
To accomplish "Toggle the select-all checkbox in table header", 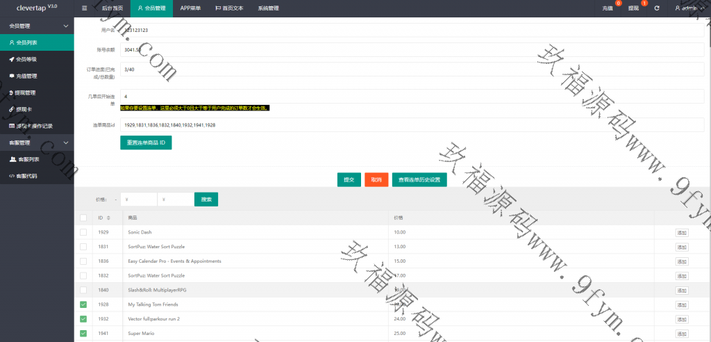I will tap(83, 218).
